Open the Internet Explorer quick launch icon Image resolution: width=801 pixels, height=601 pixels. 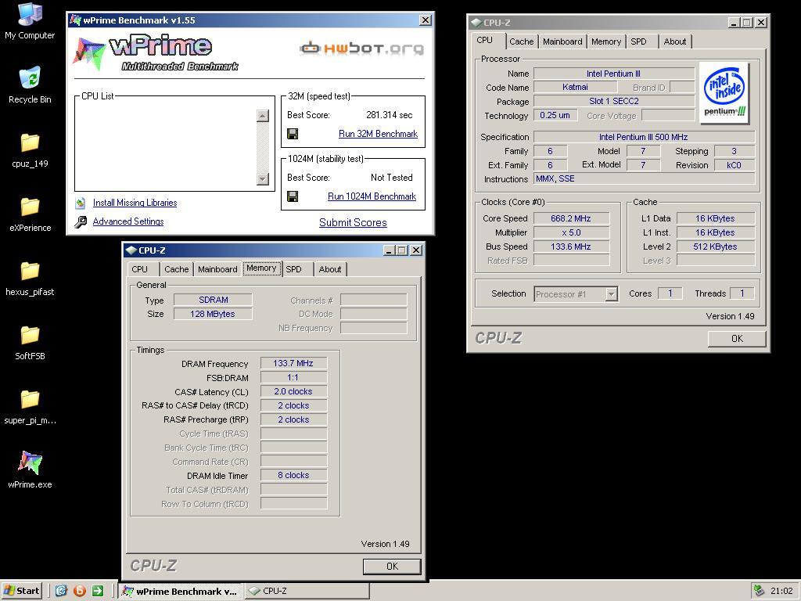(x=61, y=591)
